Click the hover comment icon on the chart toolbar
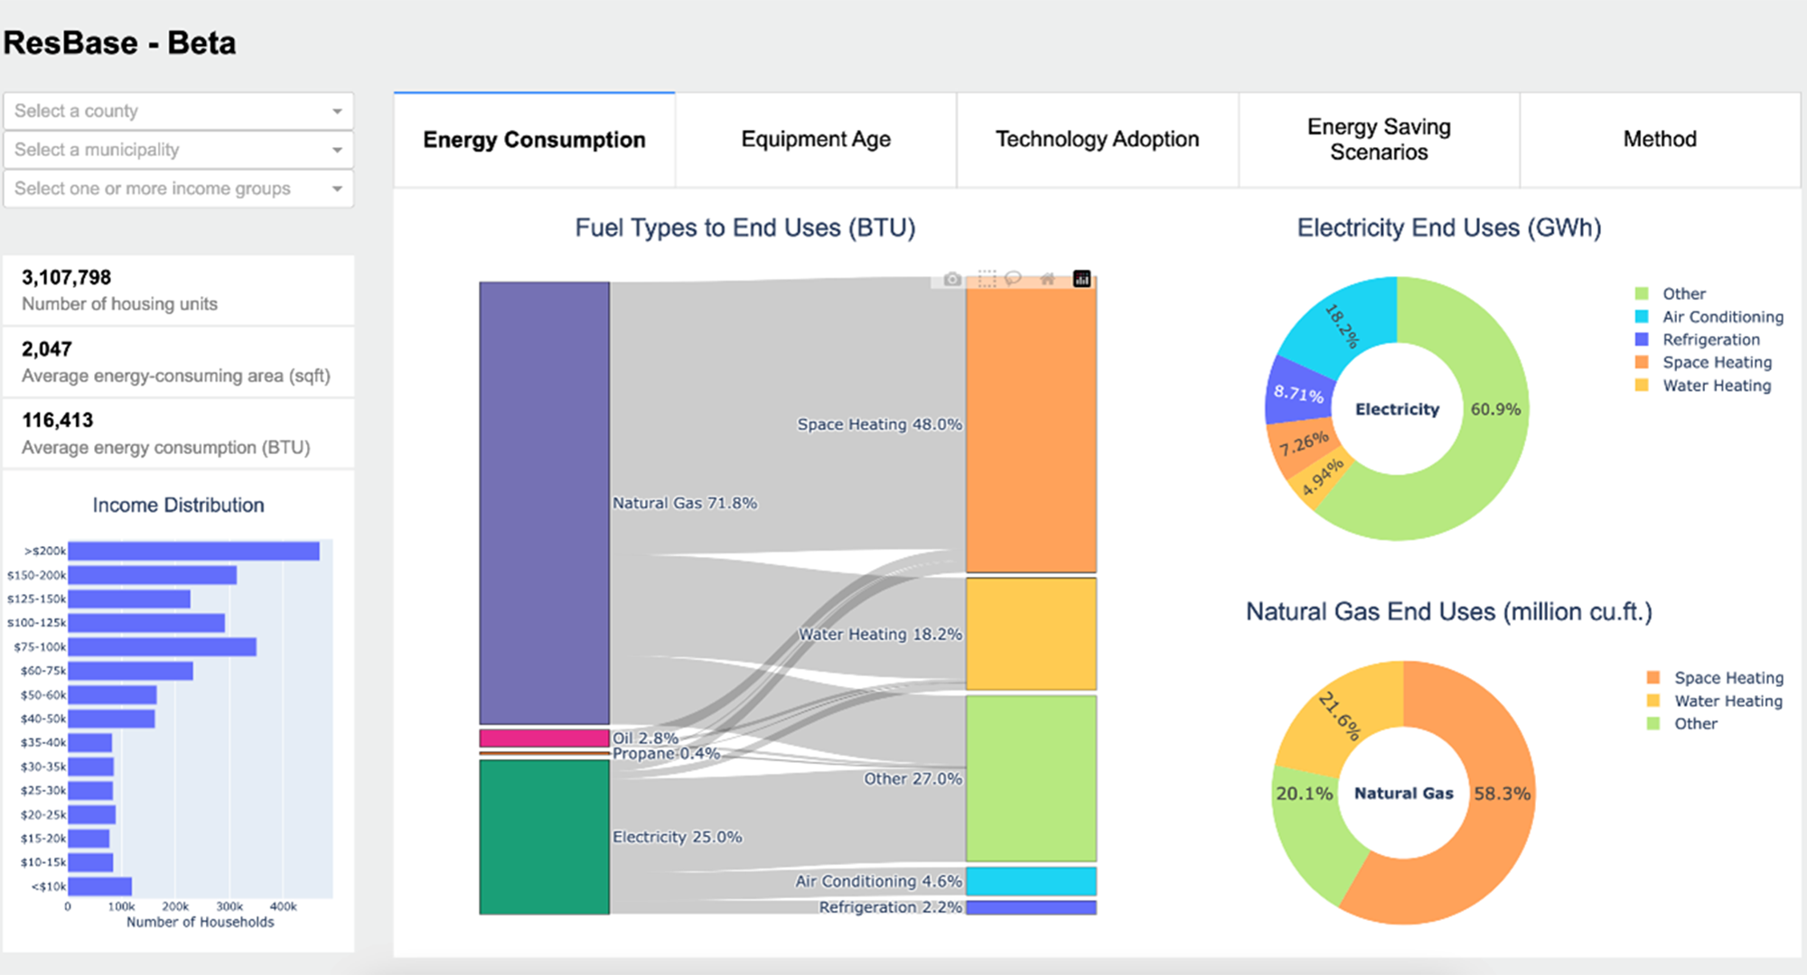This screenshot has width=1807, height=975. coord(1014,278)
